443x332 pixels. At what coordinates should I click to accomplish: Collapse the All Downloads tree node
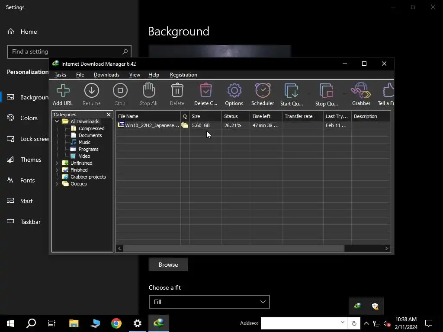point(57,121)
